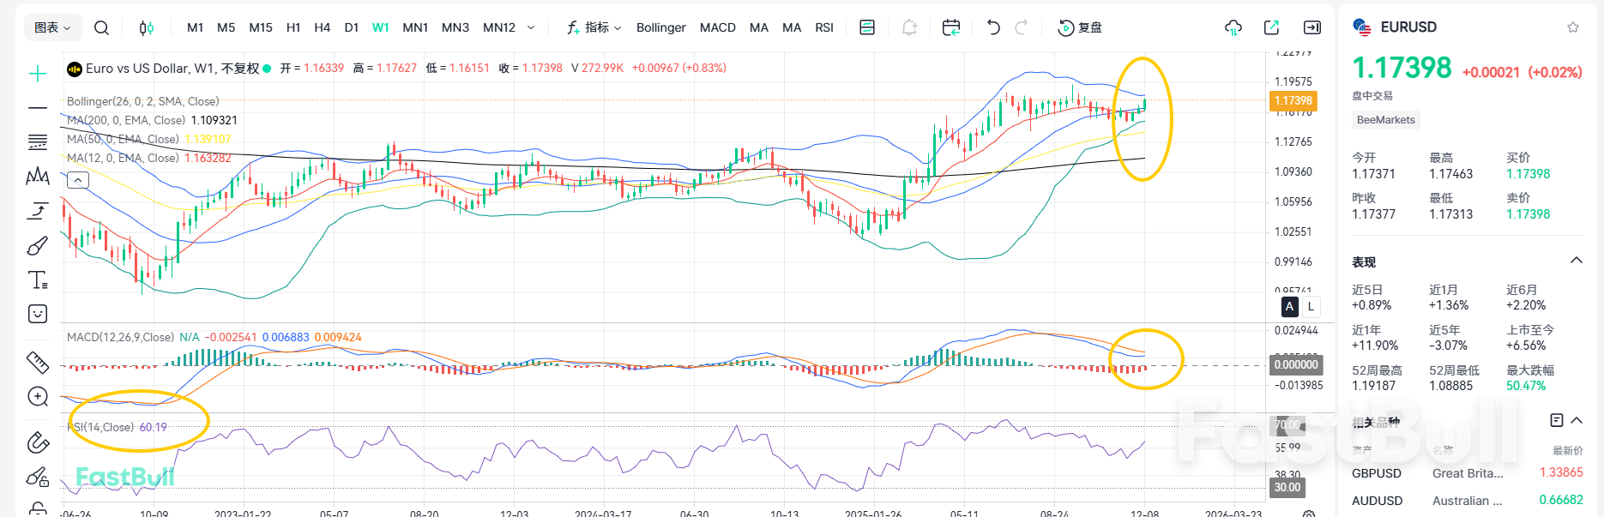Collapse the 表现 performance section

[x=1577, y=261]
